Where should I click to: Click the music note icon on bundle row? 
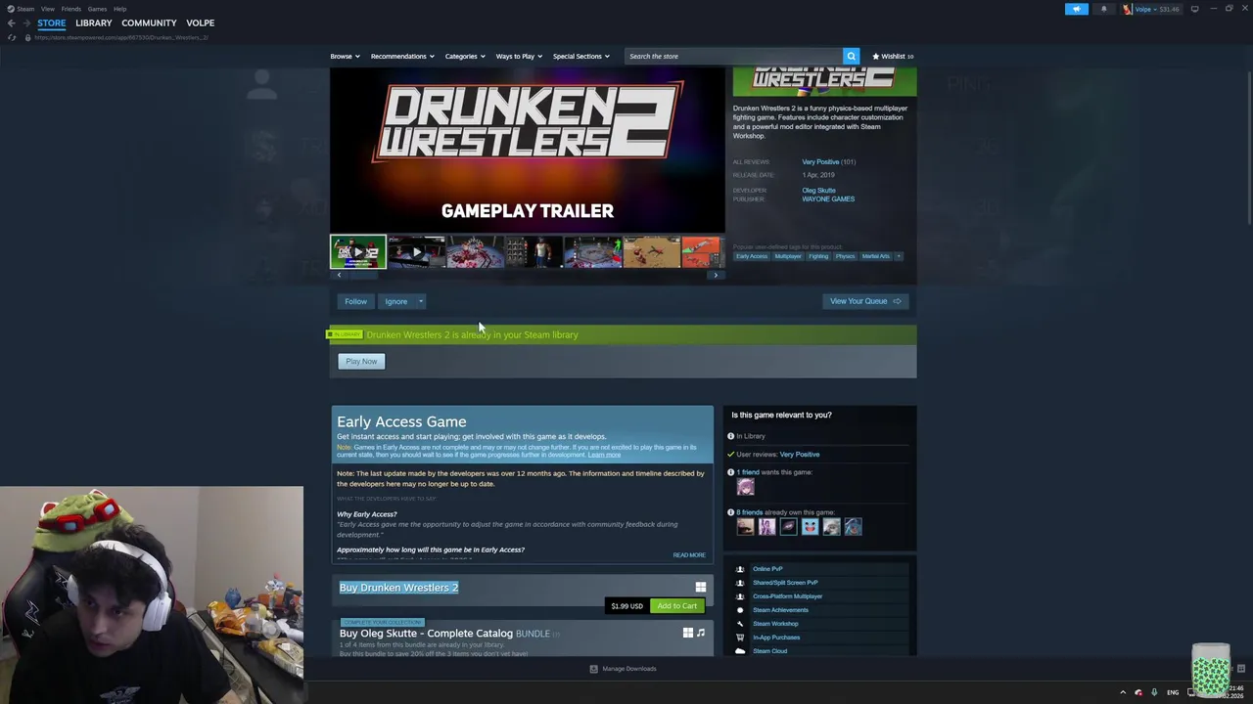point(701,633)
